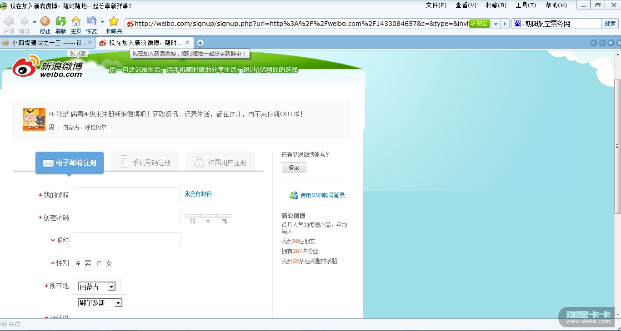Image resolution: width=621 pixels, height=331 pixels.
Task: Click into the 创建密码 input field
Action: 127,217
